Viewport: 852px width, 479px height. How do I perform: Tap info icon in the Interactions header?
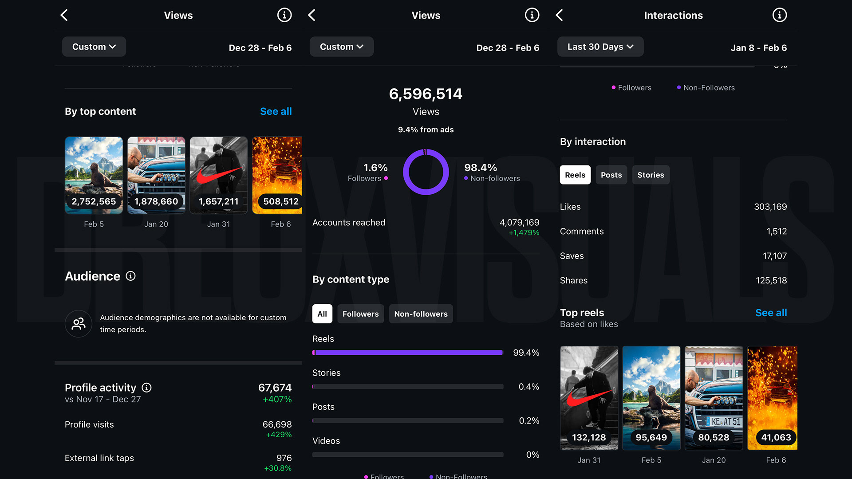point(780,15)
